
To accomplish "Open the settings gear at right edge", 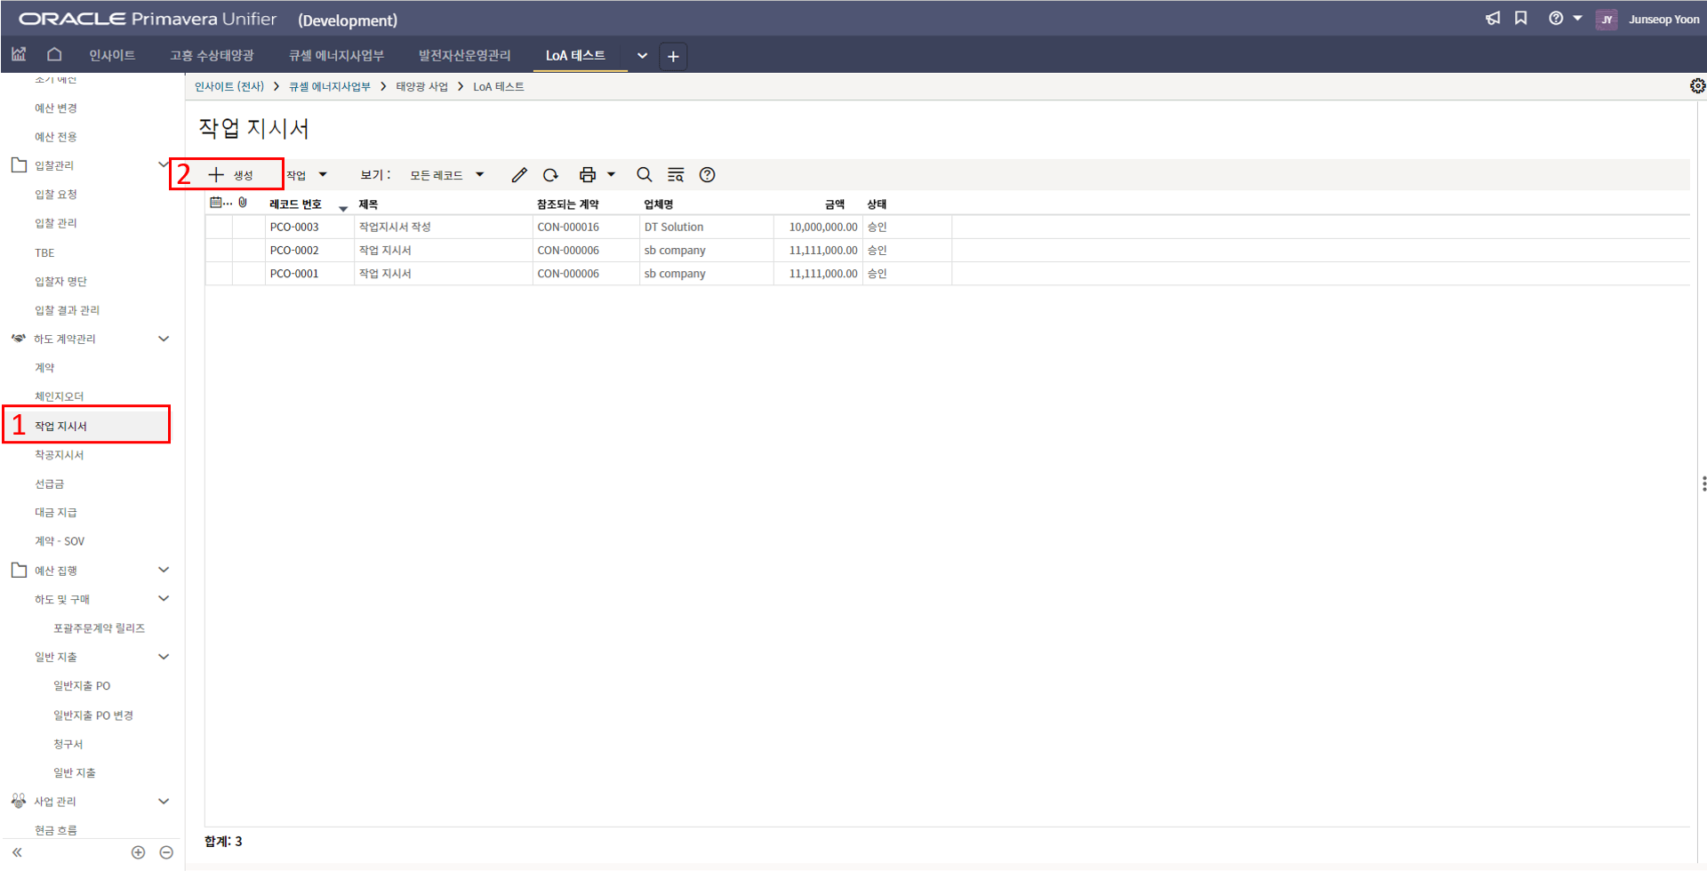I will point(1697,86).
